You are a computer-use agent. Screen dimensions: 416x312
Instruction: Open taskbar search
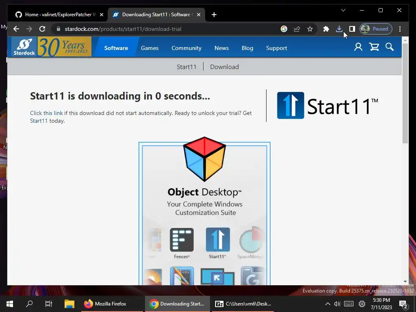click(x=29, y=304)
